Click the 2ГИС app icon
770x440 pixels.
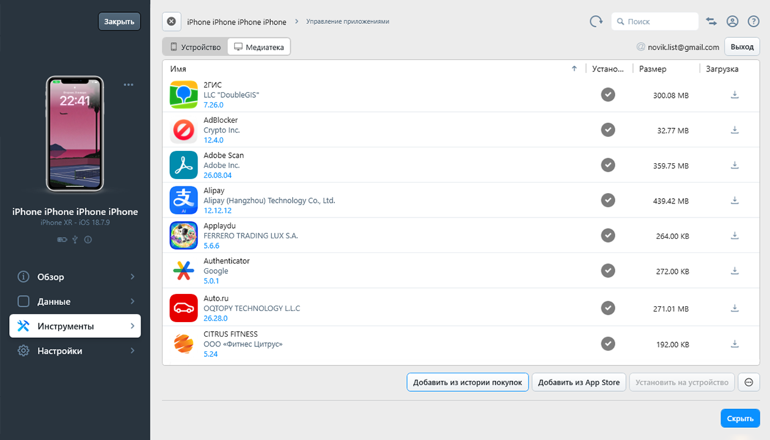click(183, 95)
